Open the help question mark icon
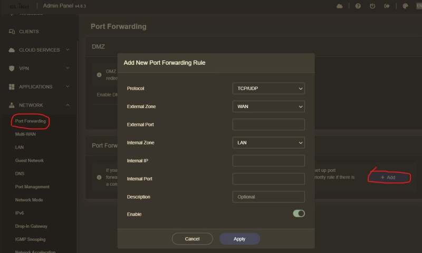 click(358, 6)
